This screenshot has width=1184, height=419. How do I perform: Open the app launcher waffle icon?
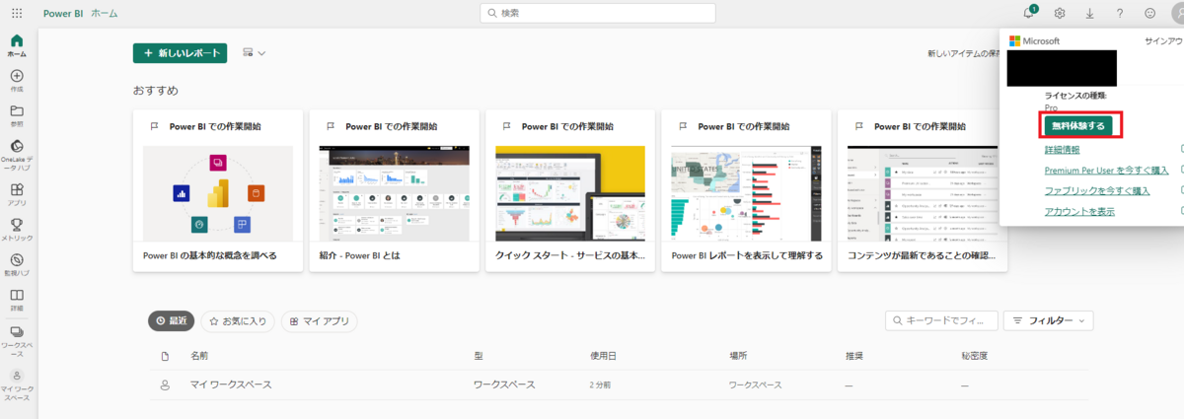[17, 14]
